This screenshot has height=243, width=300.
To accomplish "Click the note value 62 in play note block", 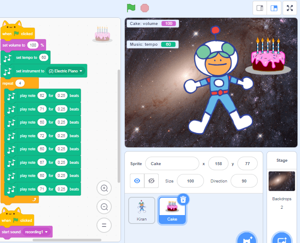I will coord(42,96).
